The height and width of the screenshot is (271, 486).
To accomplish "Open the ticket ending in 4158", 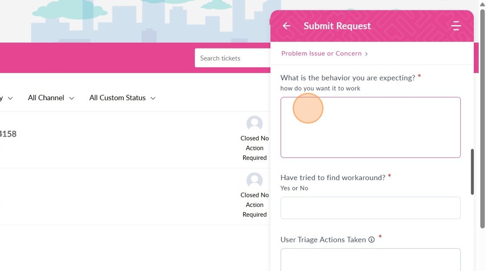I will [x=8, y=134].
